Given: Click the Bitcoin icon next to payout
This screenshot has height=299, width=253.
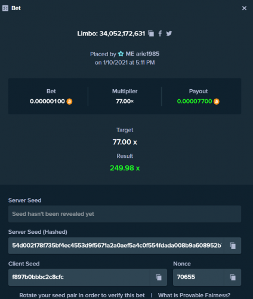Looking at the screenshot, I should (x=217, y=102).
